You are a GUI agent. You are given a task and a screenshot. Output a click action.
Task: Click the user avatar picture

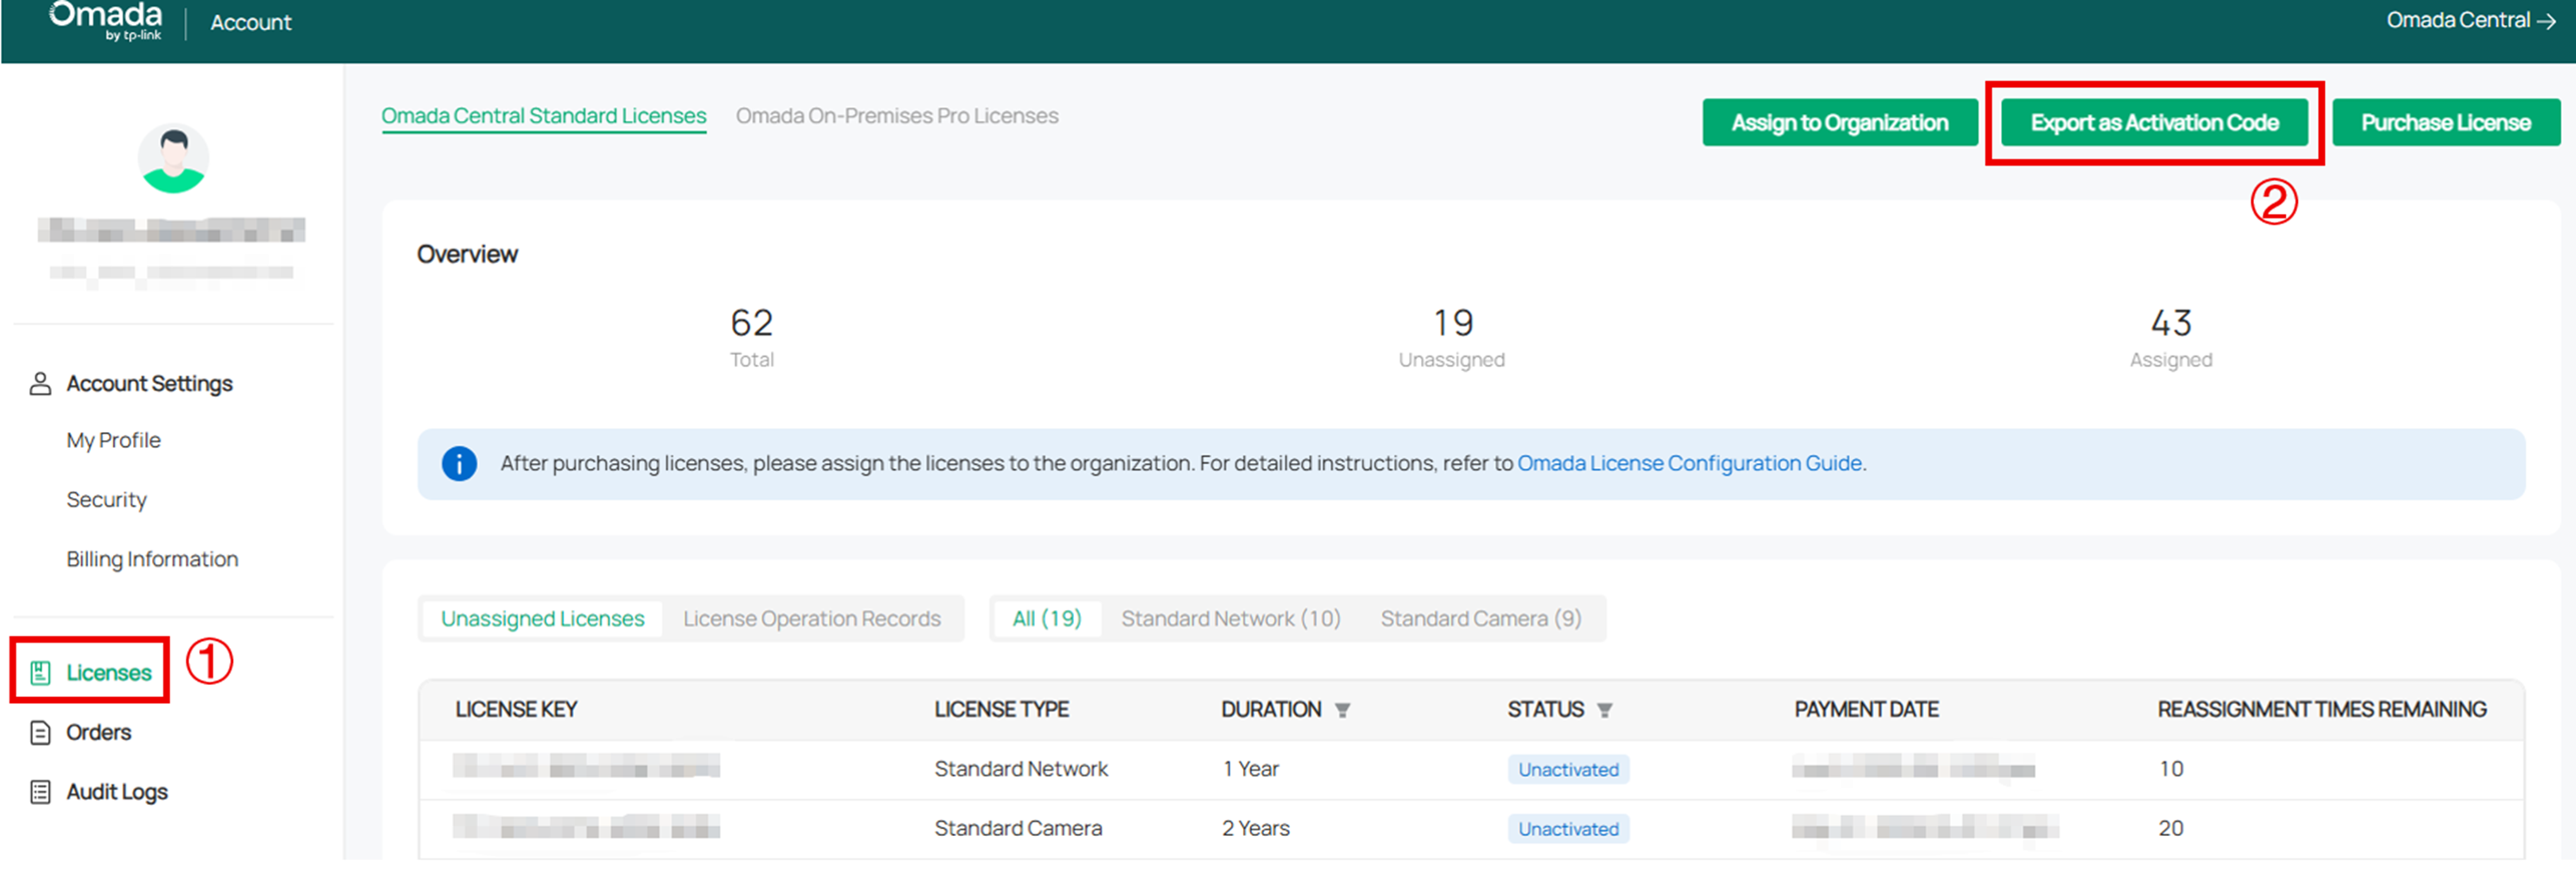pos(173,157)
